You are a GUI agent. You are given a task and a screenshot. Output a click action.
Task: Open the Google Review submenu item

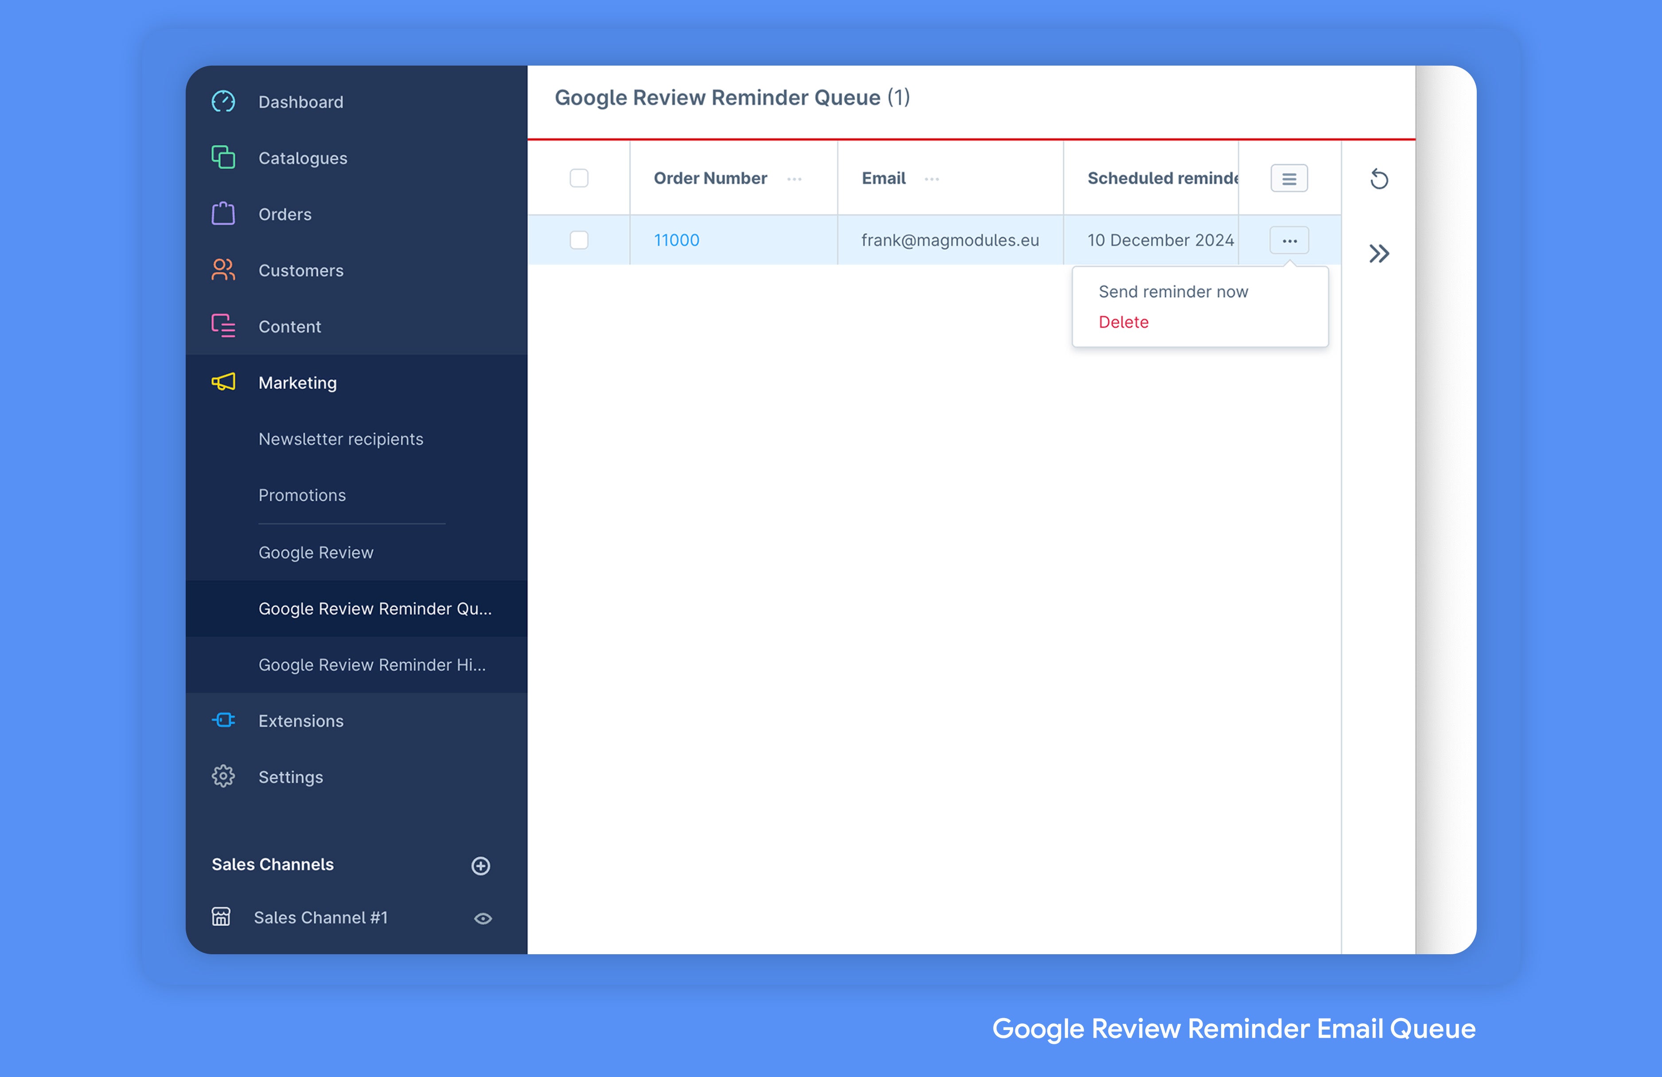tap(315, 551)
